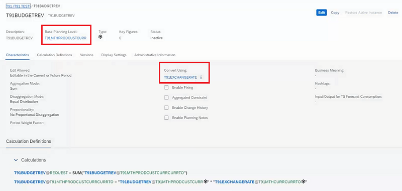Click the key figure Type icon

pyautogui.click(x=100, y=37)
